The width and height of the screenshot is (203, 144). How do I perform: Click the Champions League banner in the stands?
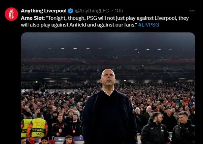[x=63, y=74]
